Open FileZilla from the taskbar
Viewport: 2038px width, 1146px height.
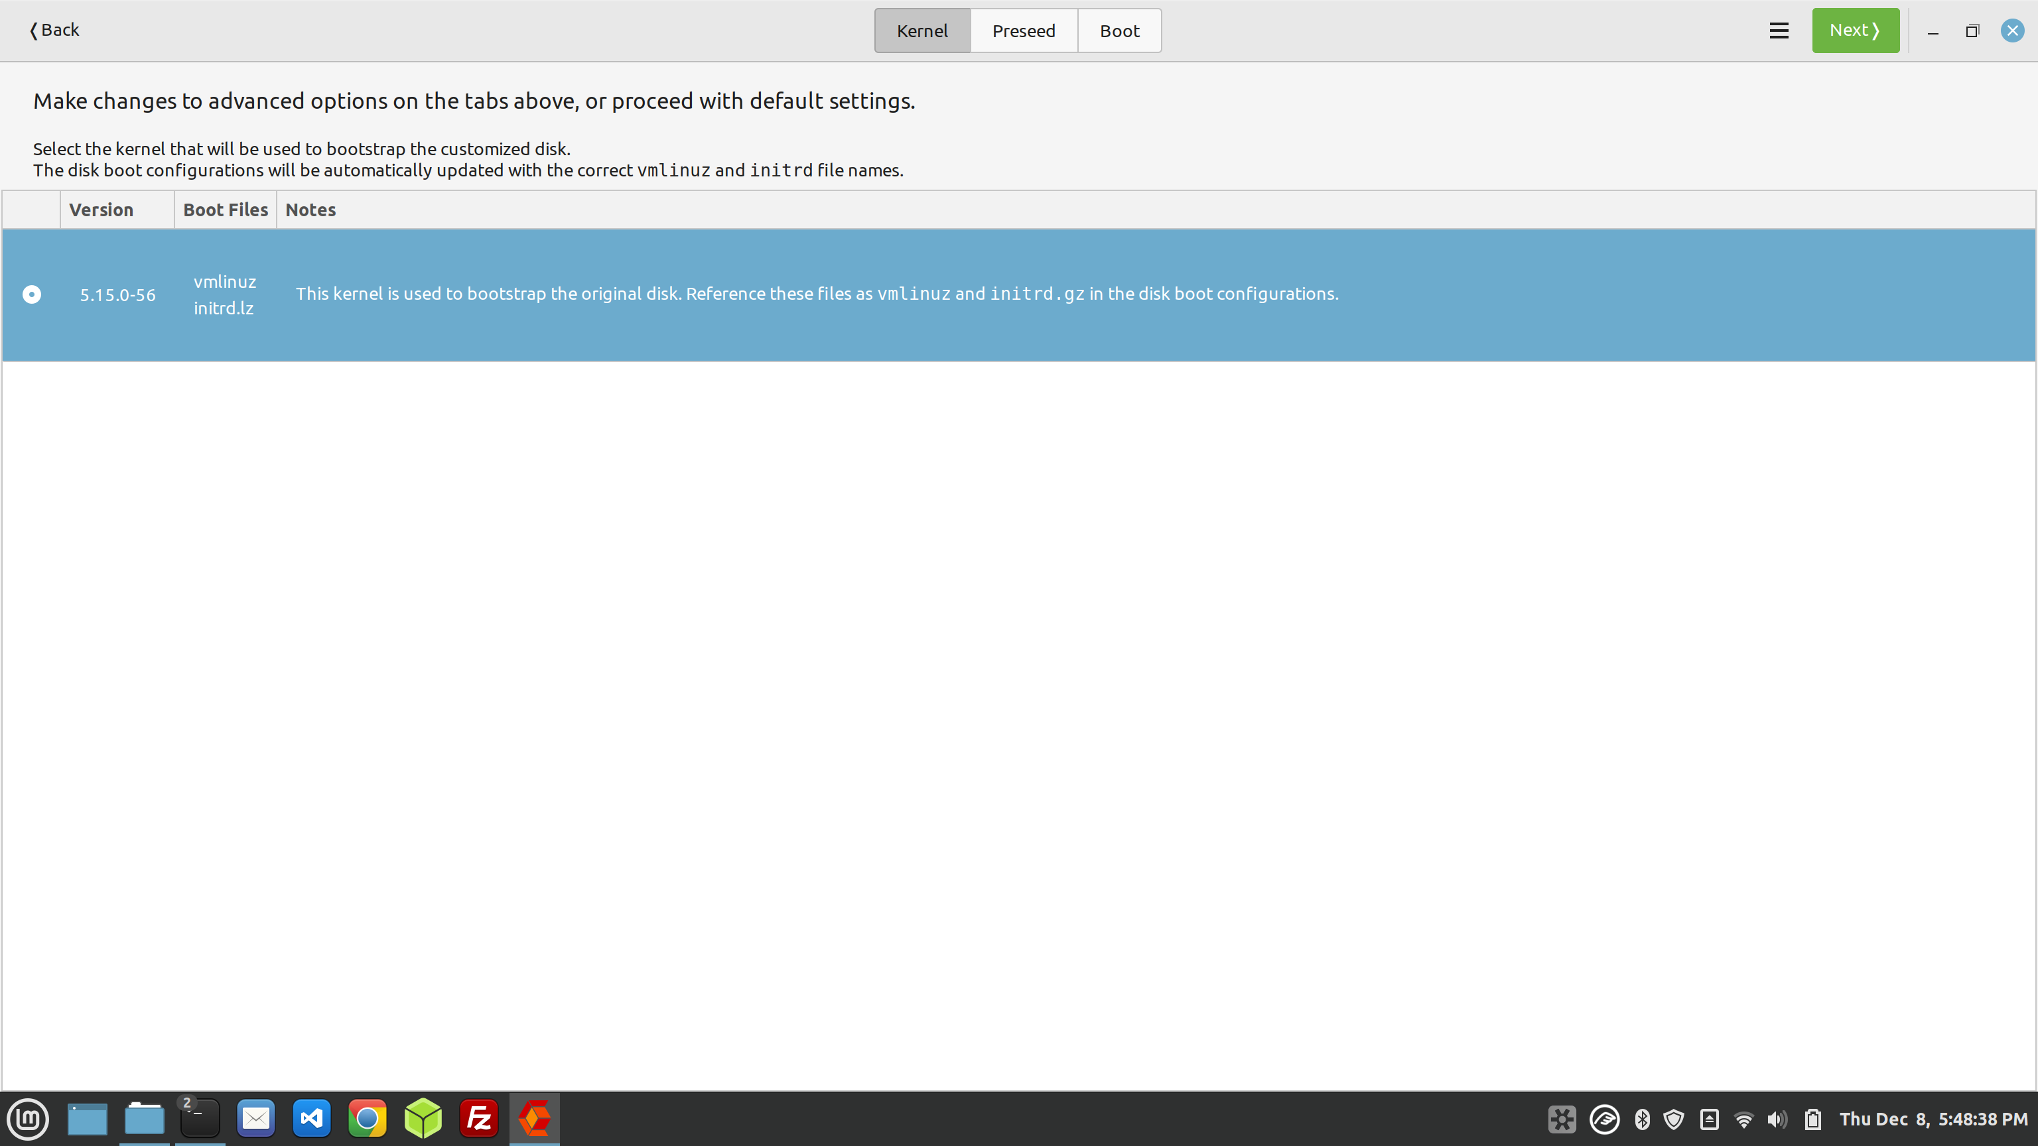click(x=478, y=1118)
